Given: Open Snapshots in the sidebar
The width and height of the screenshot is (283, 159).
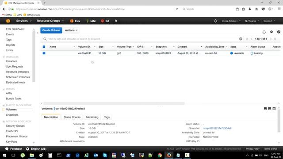Looking at the screenshot, I should [x=12, y=115].
